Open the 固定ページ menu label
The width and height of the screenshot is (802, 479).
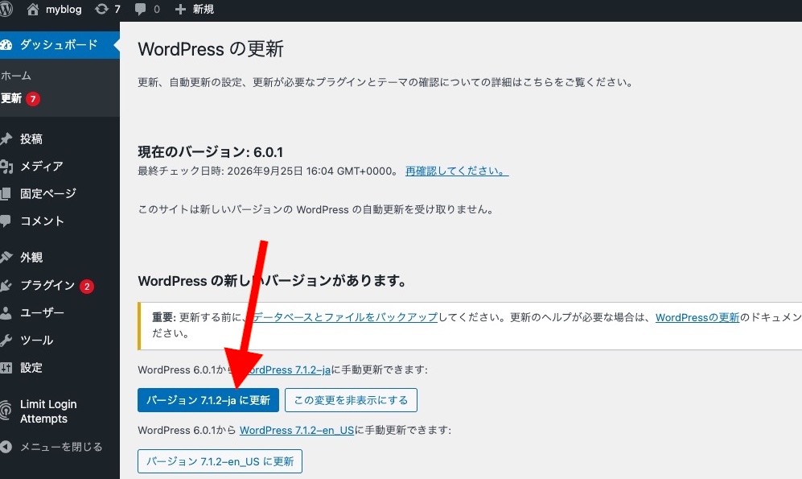tap(48, 194)
